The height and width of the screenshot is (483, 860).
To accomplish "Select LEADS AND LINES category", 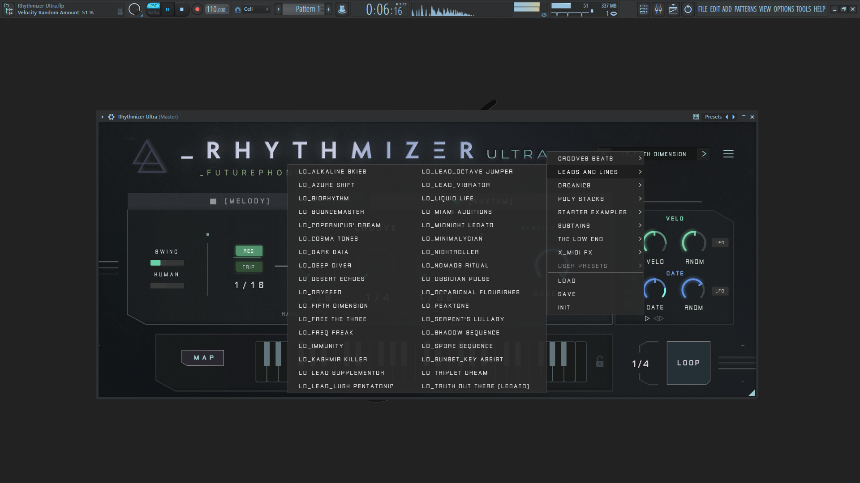I will click(596, 172).
